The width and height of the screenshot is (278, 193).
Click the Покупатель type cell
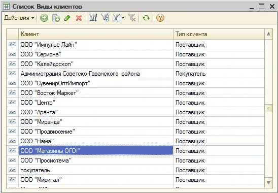tap(219, 73)
